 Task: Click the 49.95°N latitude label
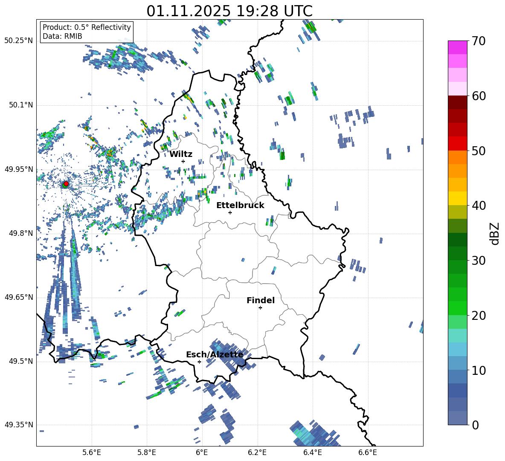(x=19, y=169)
